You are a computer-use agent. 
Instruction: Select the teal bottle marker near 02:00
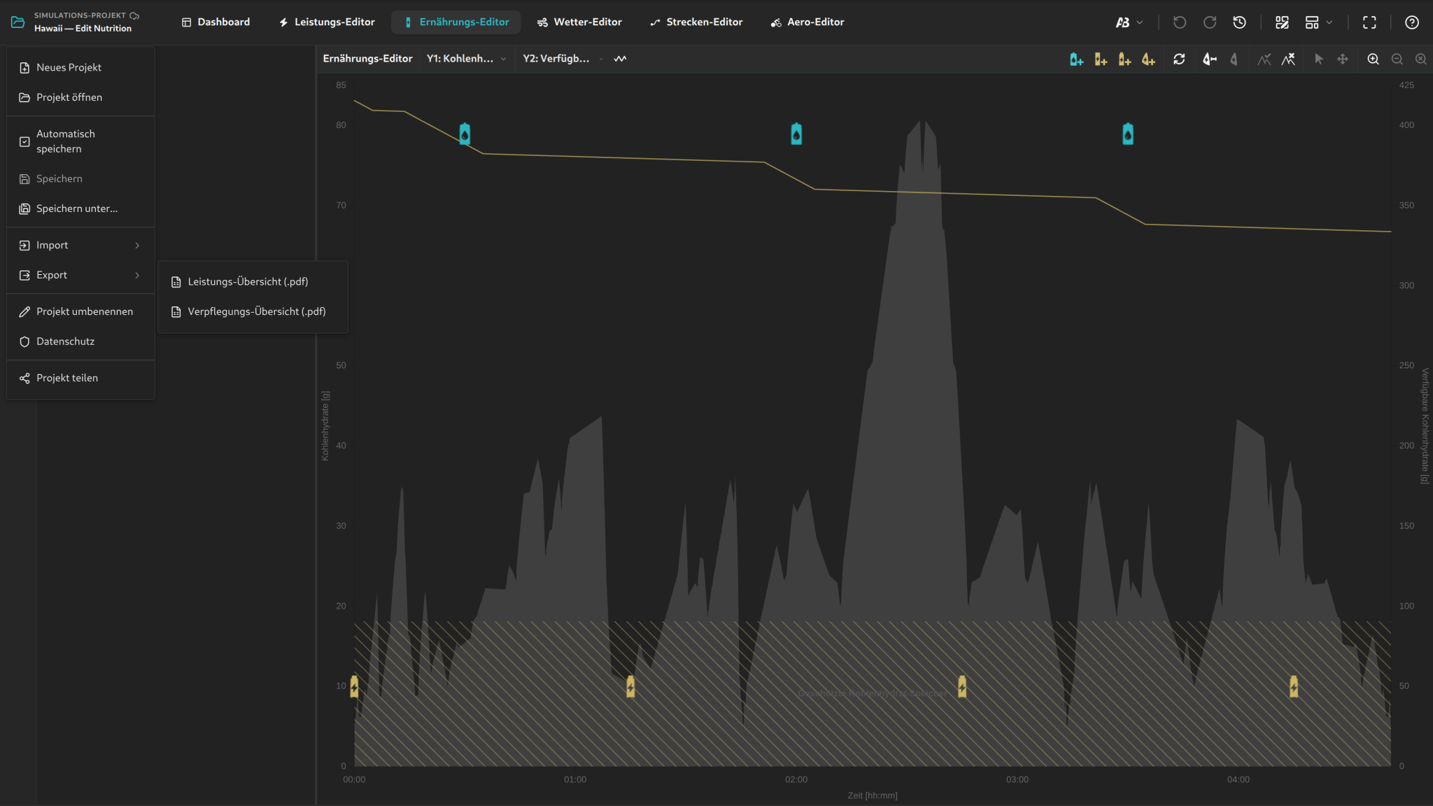[x=796, y=134]
